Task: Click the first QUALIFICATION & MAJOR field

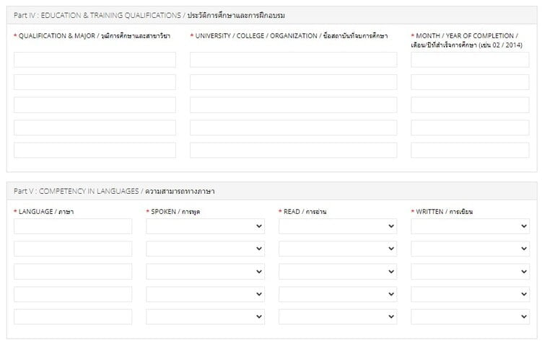Action: click(95, 60)
